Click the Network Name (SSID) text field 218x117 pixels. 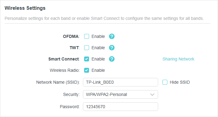click(120, 82)
